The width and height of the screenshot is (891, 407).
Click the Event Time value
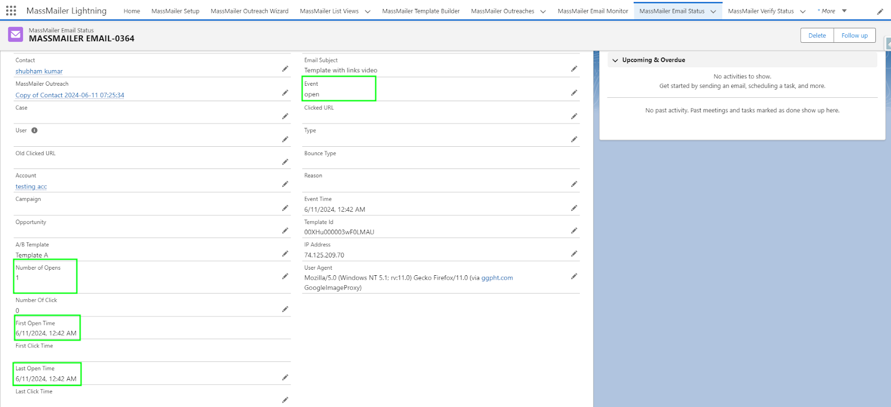click(335, 210)
